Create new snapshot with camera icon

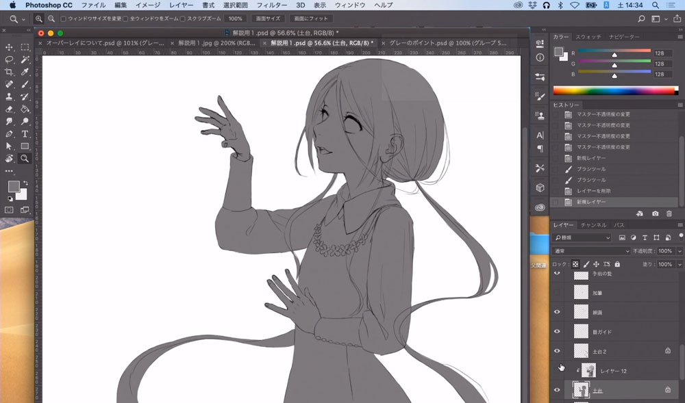point(655,214)
